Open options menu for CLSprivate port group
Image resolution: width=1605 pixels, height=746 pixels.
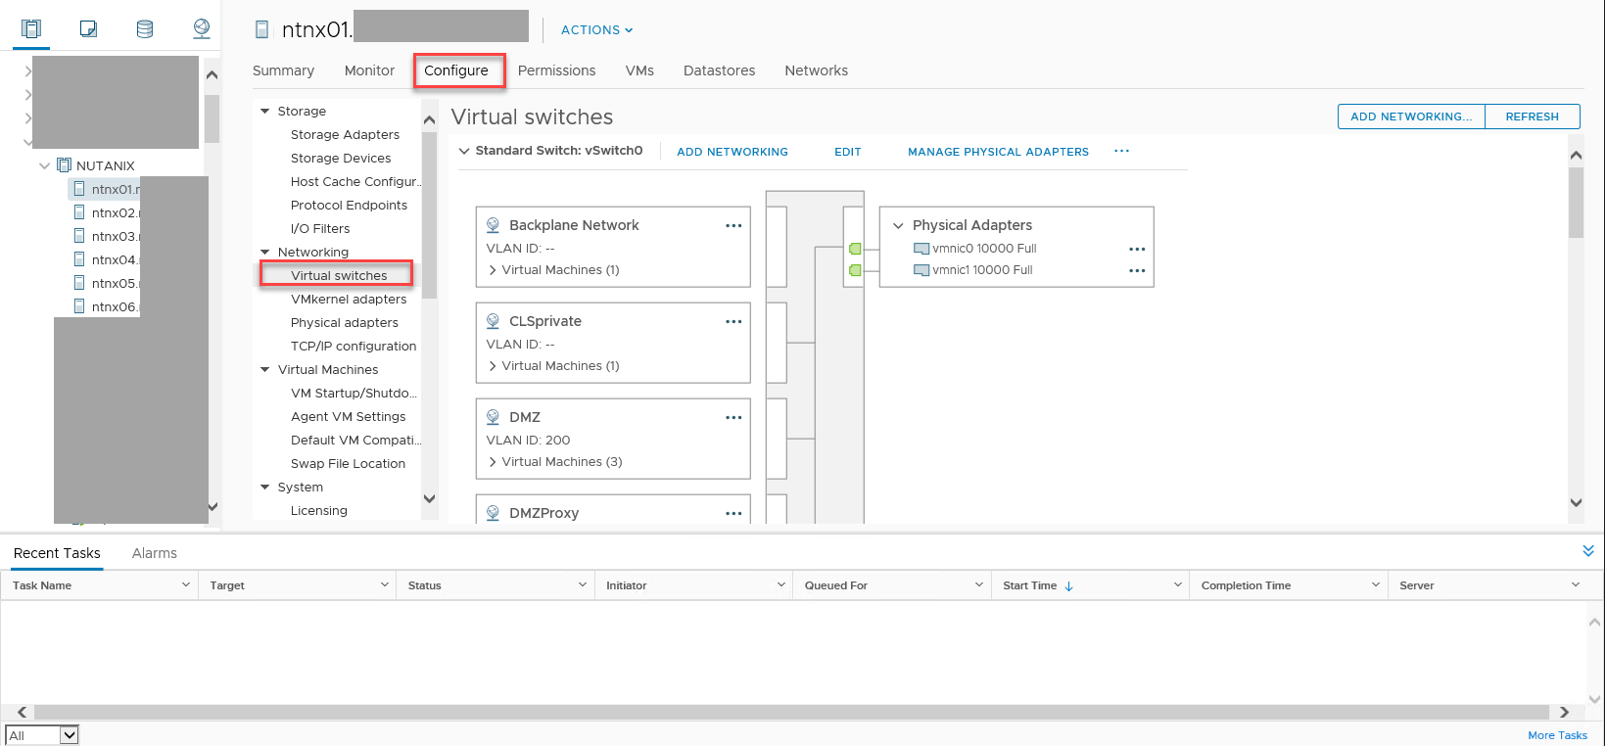(733, 321)
